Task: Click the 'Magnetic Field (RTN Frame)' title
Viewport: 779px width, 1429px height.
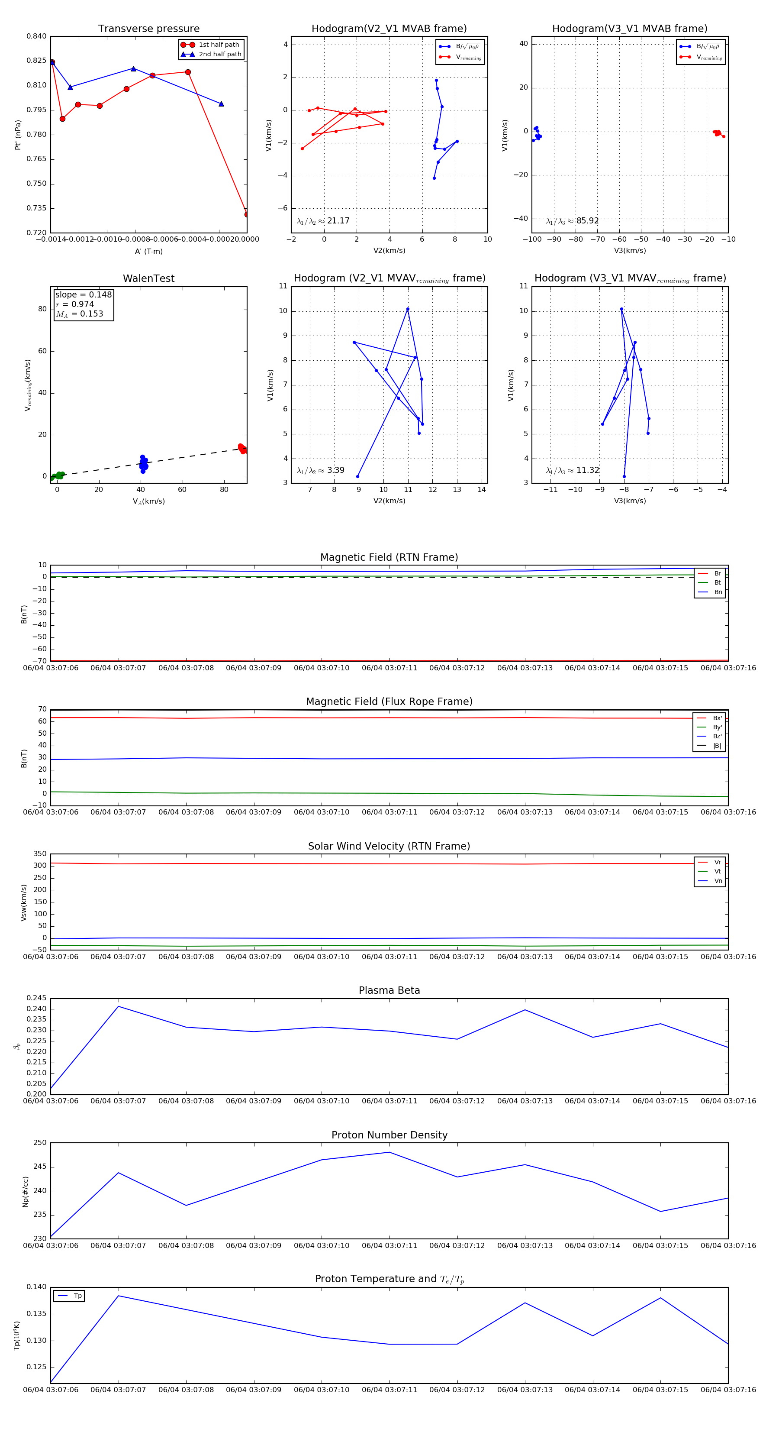Action: (x=389, y=557)
